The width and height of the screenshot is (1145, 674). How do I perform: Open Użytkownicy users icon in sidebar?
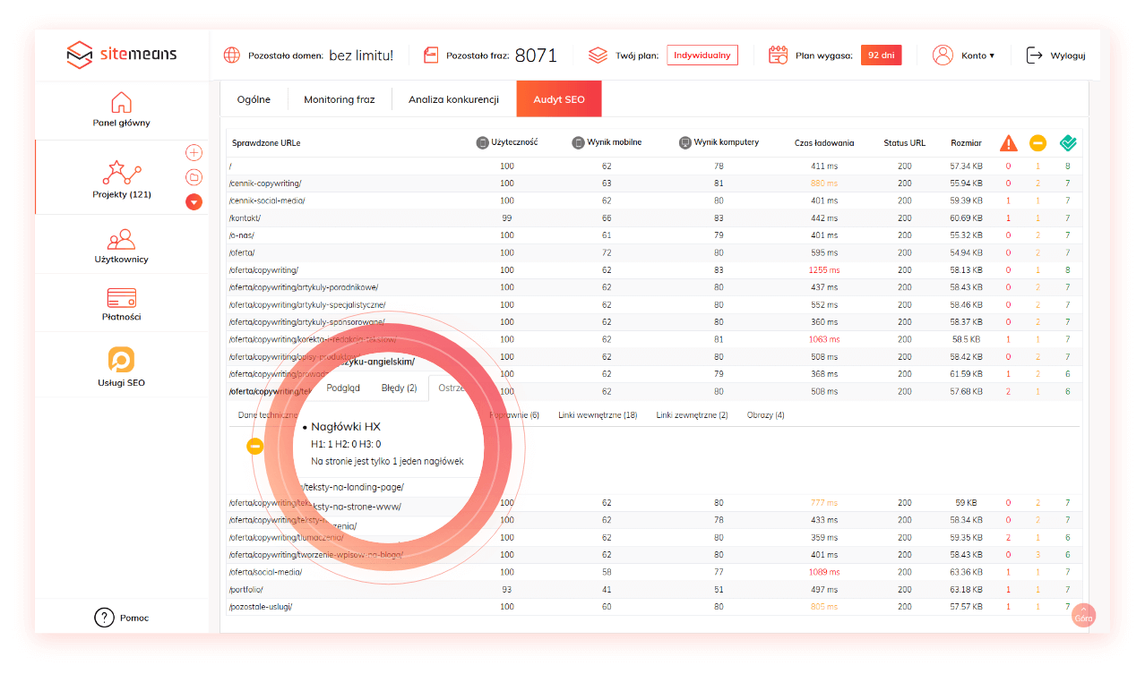[x=121, y=240]
